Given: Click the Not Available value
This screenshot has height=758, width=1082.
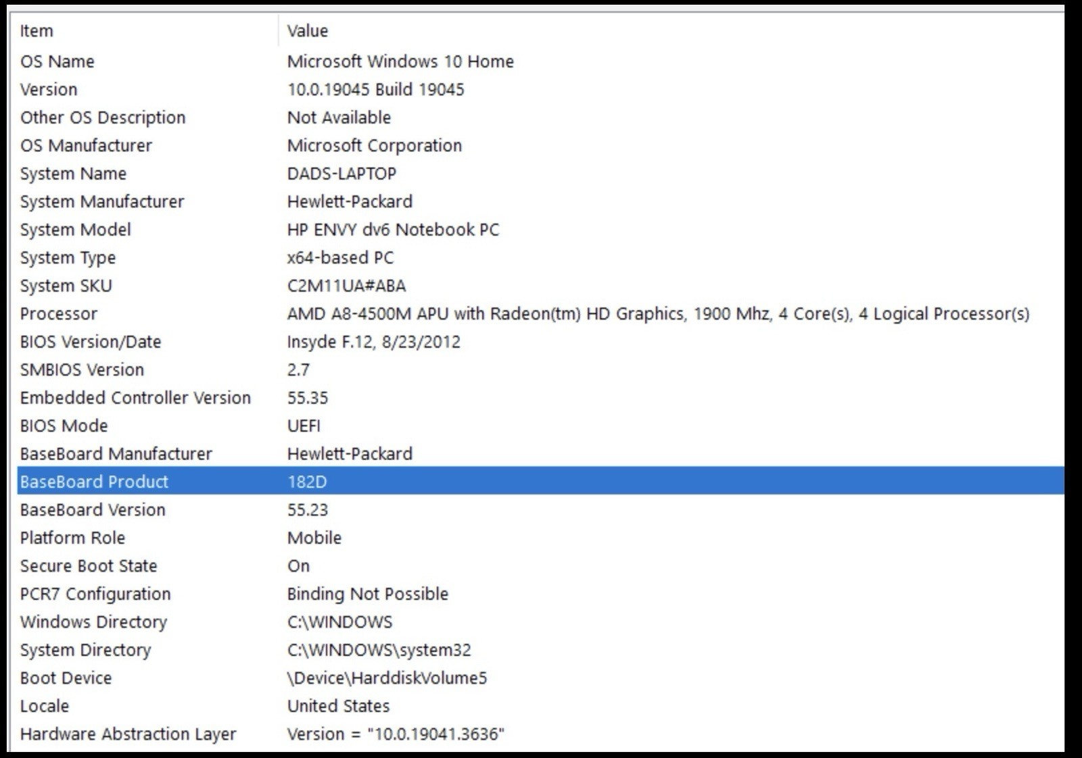Looking at the screenshot, I should 339,118.
